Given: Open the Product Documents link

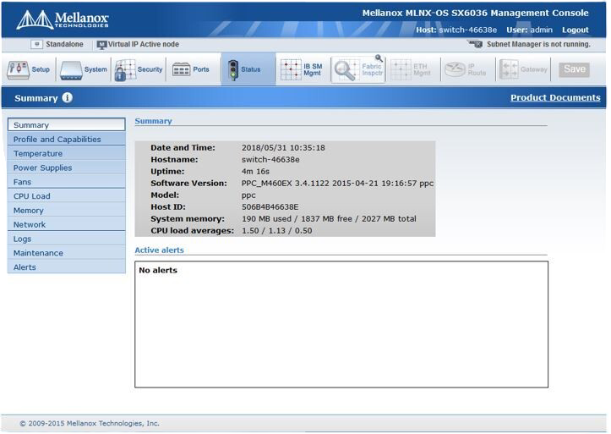Looking at the screenshot, I should click(555, 97).
